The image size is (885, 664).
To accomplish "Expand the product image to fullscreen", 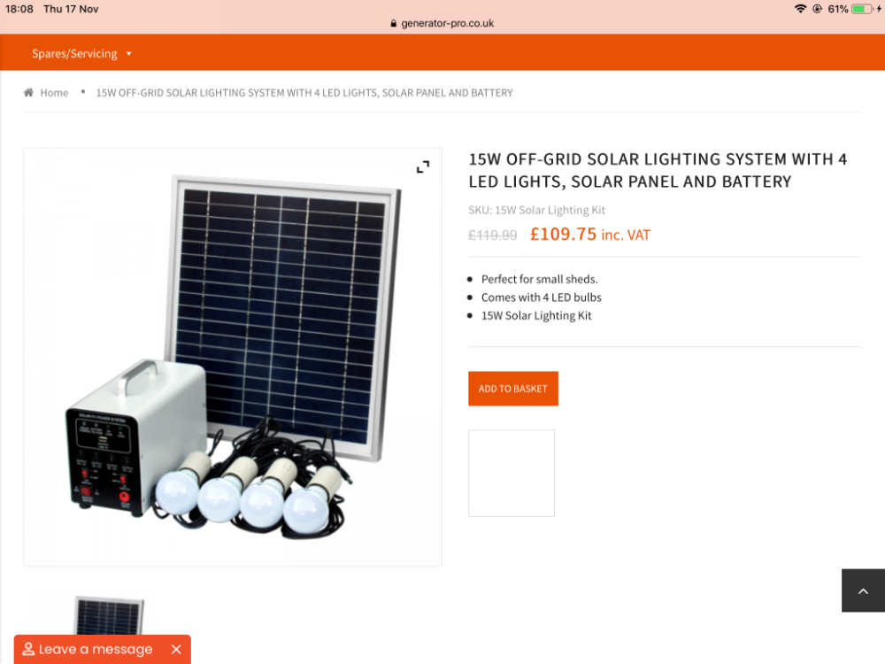I will pyautogui.click(x=423, y=166).
